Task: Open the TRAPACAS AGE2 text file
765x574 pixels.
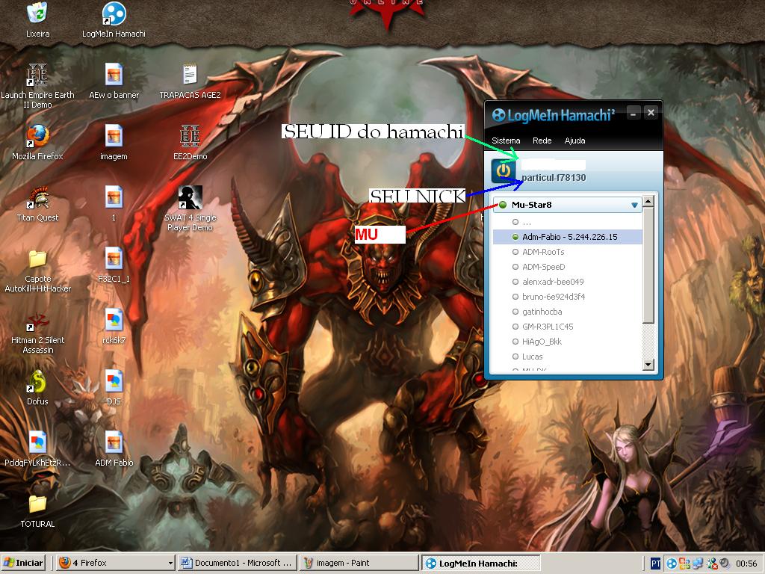Action: click(x=190, y=75)
